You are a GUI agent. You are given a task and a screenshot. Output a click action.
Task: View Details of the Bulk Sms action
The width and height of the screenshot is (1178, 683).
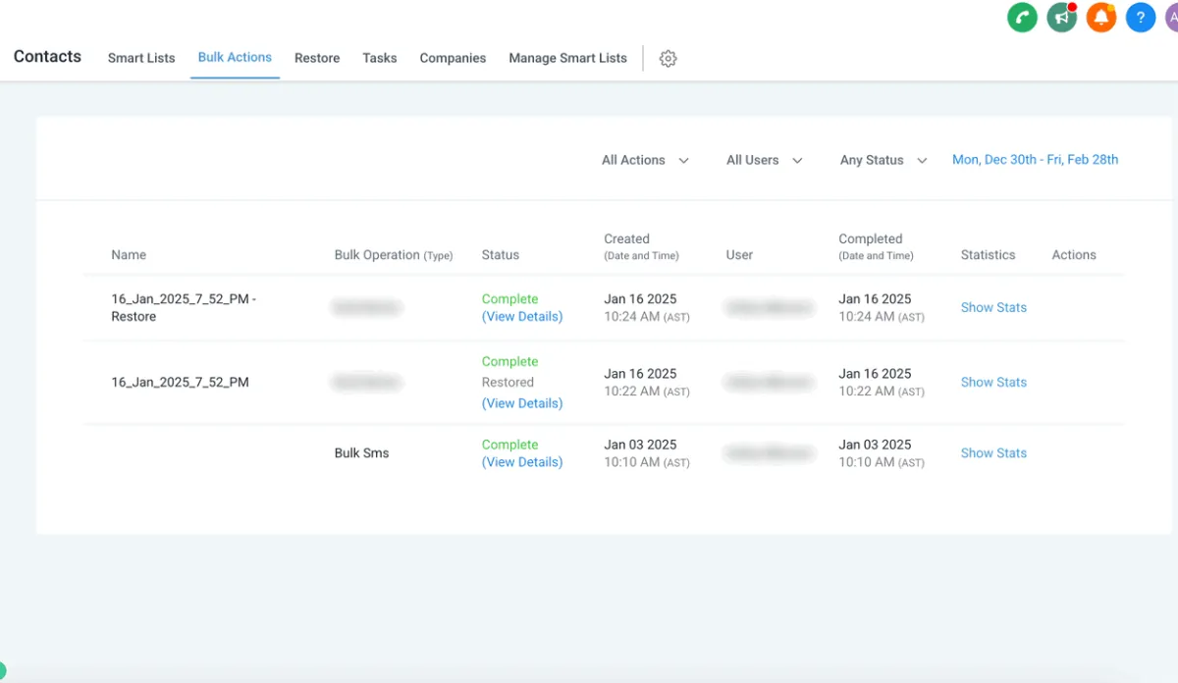coord(522,462)
